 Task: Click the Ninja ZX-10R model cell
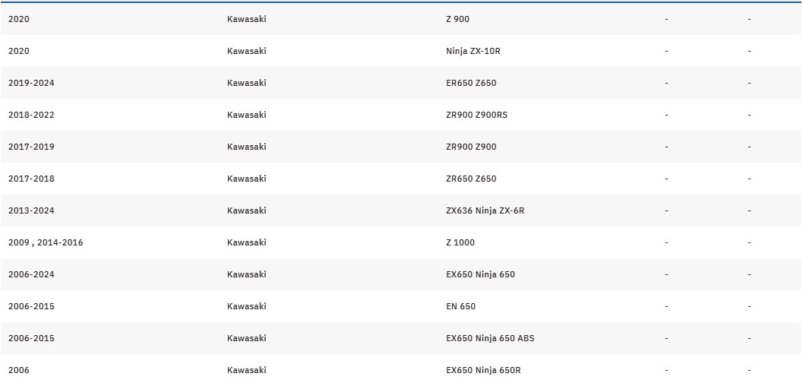tap(473, 51)
